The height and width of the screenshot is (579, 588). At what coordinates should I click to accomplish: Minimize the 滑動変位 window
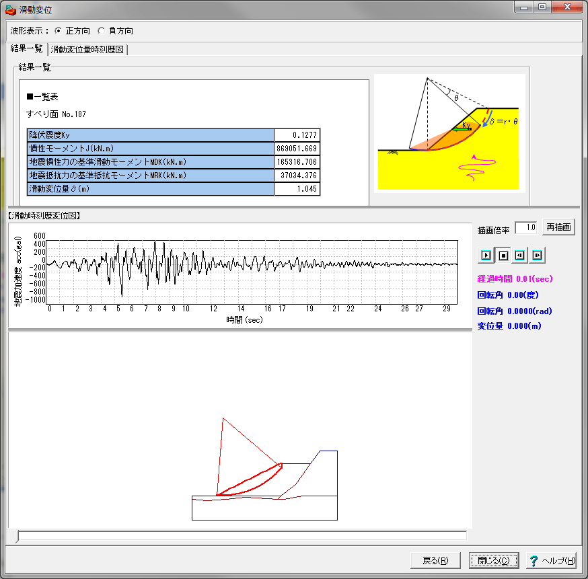pyautogui.click(x=524, y=7)
